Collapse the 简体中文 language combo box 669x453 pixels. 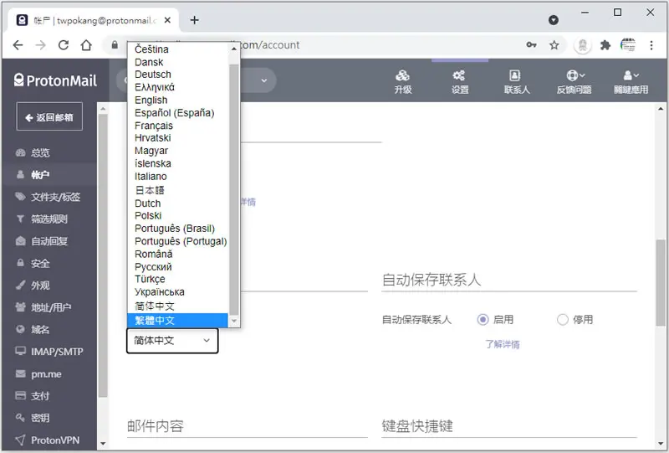(x=172, y=341)
